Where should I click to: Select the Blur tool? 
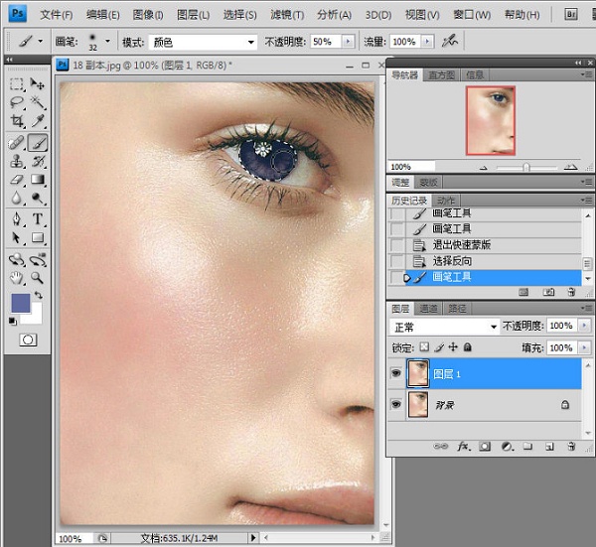[16, 198]
